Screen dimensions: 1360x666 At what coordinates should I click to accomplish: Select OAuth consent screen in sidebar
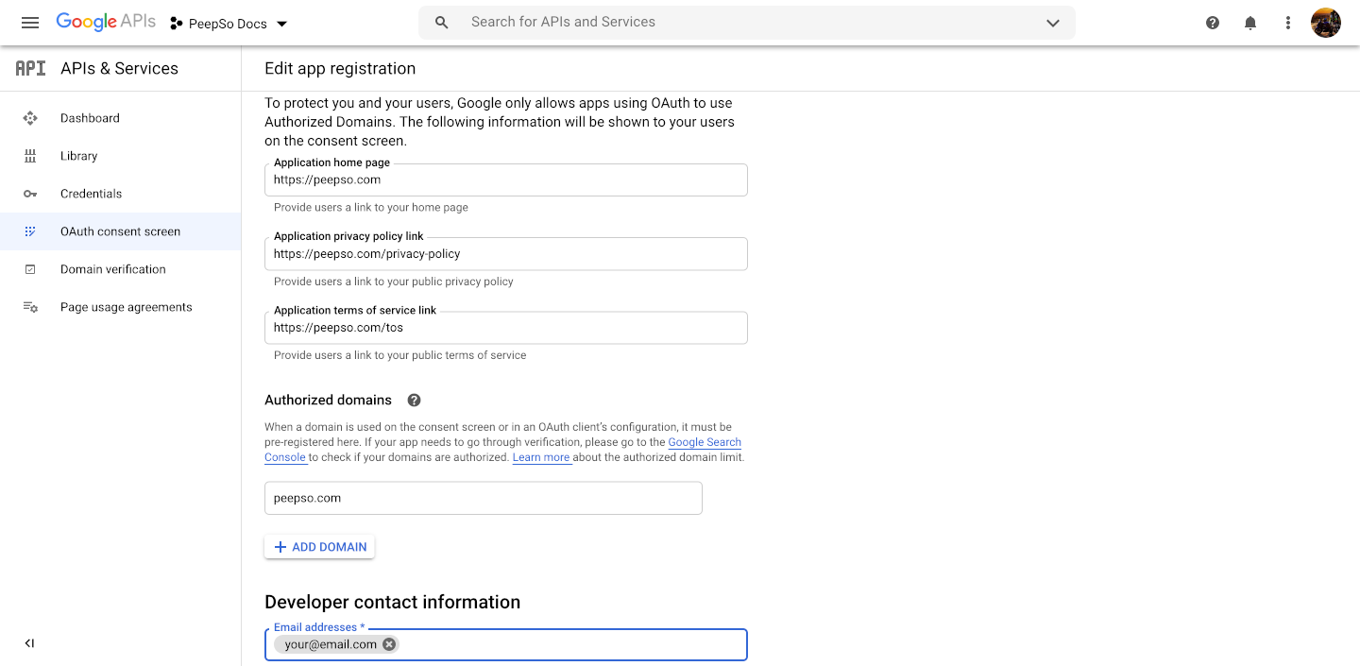121,231
